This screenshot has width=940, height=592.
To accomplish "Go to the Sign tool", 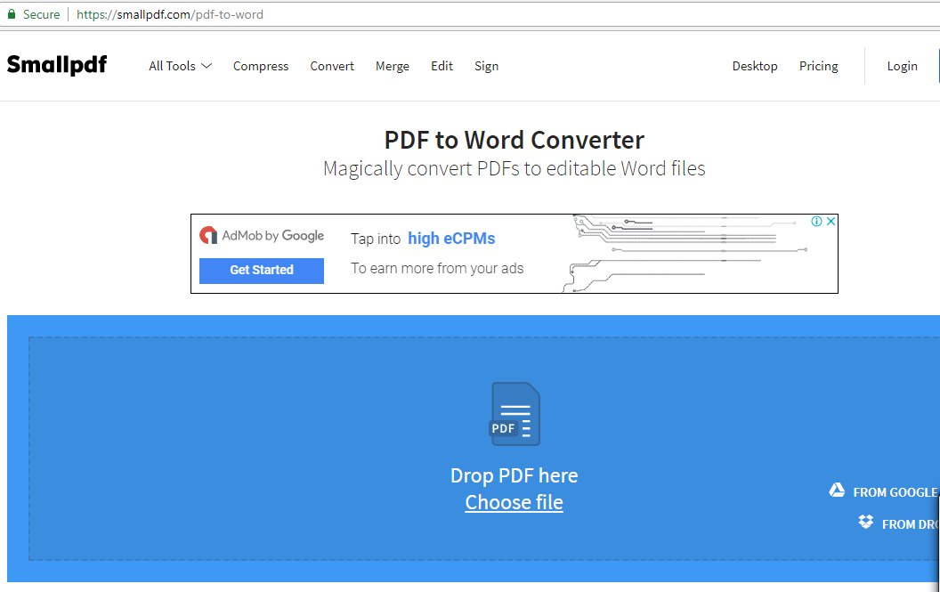I will pos(486,66).
